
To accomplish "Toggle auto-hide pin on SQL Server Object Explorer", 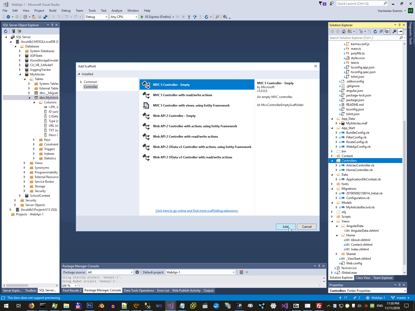I will [52, 25].
